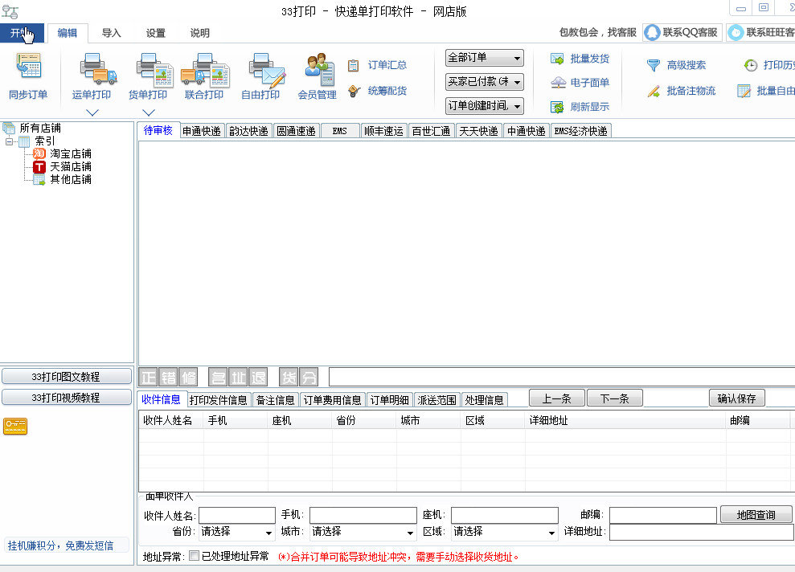
Task: Switch to the 导入 ribbon tab
Action: (x=111, y=33)
